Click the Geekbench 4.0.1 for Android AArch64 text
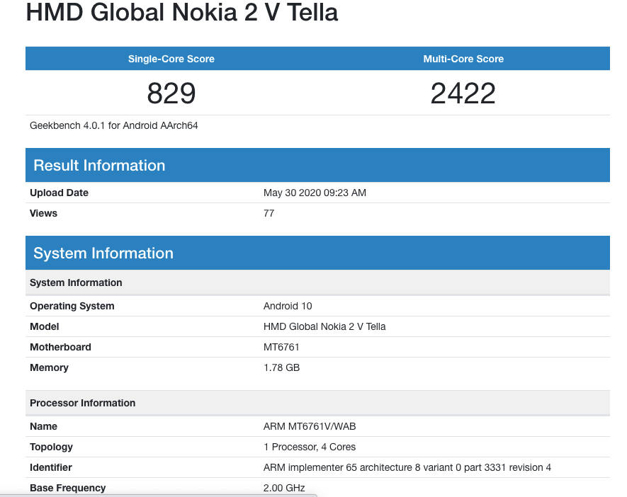This screenshot has width=627, height=497. point(113,125)
